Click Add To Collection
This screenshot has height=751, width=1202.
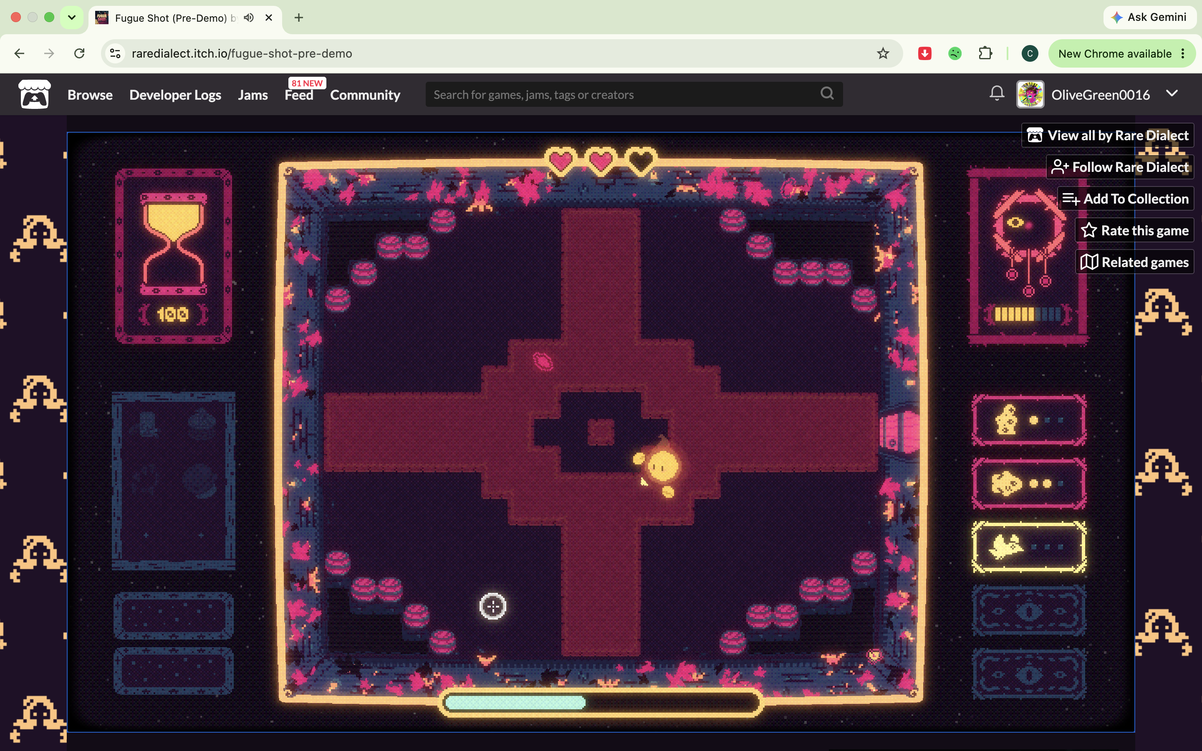pyautogui.click(x=1126, y=199)
